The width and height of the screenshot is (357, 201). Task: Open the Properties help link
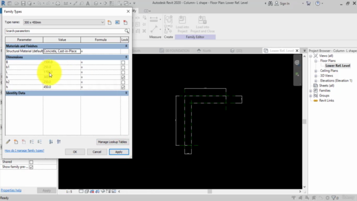pos(11,190)
